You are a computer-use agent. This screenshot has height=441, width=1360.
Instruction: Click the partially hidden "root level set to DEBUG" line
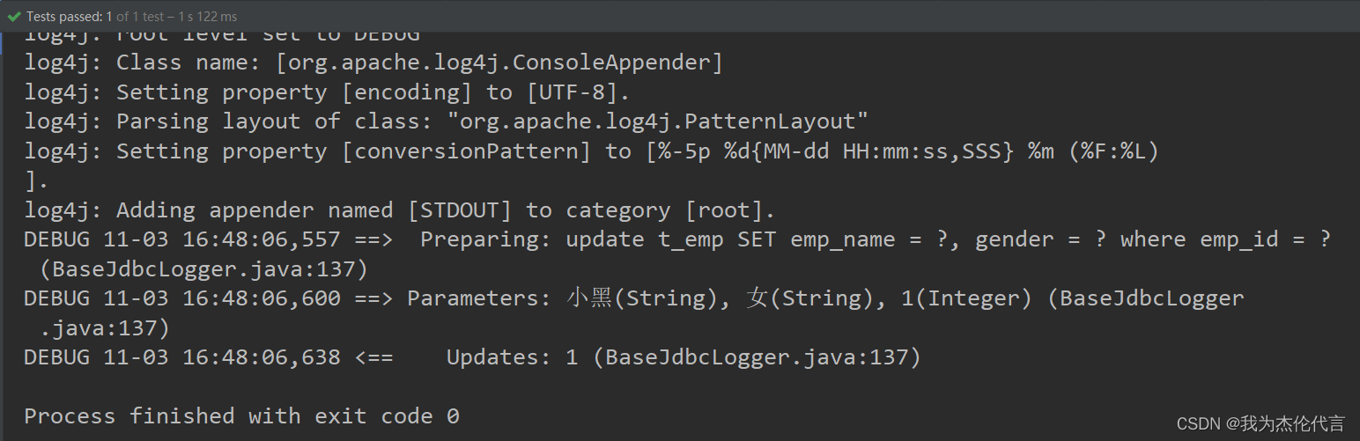point(222,35)
